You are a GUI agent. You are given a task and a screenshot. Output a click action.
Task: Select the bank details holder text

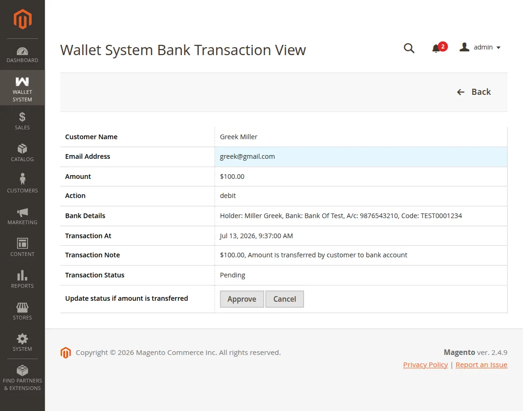click(340, 216)
